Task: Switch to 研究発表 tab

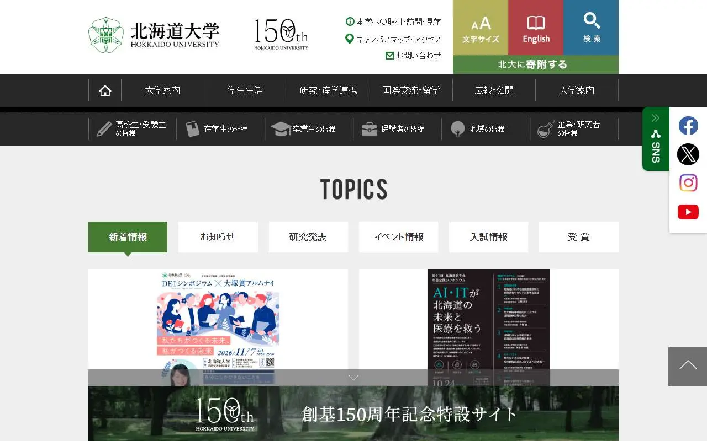Action: [308, 237]
